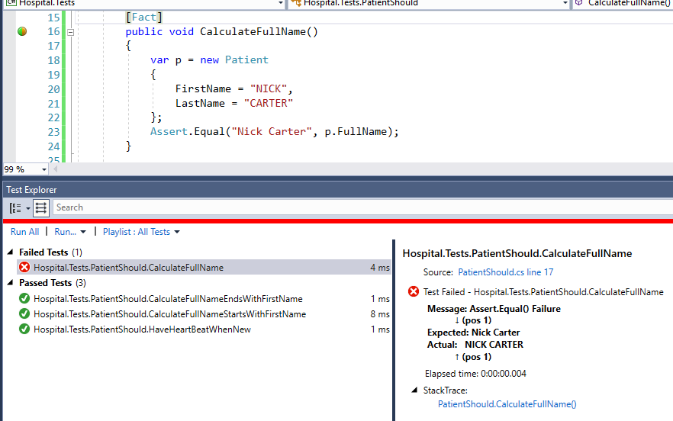The image size is (673, 421).
Task: Click the editor horizontal scrollbar left arrow
Action: point(55,169)
